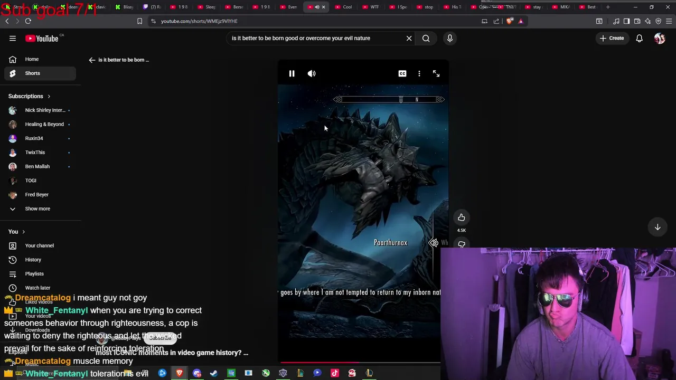676x380 pixels.
Task: Start voice search with microphone icon
Action: coord(450,38)
